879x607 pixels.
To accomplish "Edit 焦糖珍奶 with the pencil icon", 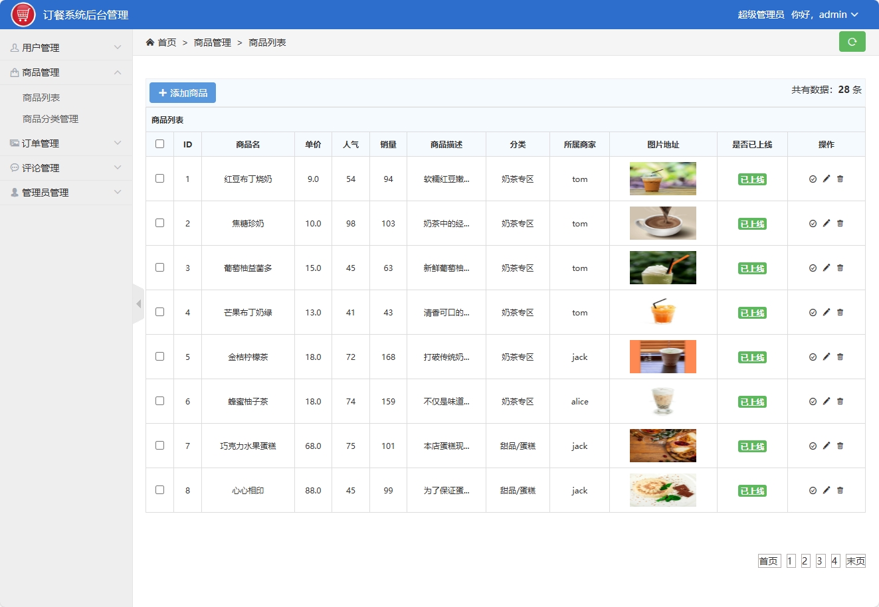I will coord(827,223).
